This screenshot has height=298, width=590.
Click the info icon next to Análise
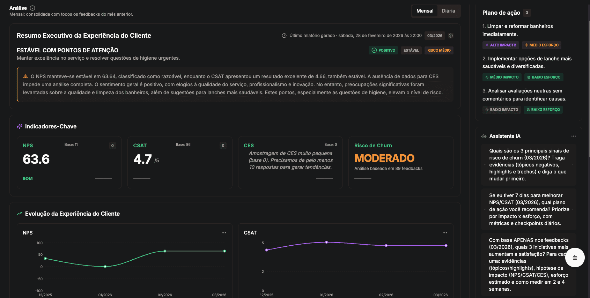[x=32, y=8]
